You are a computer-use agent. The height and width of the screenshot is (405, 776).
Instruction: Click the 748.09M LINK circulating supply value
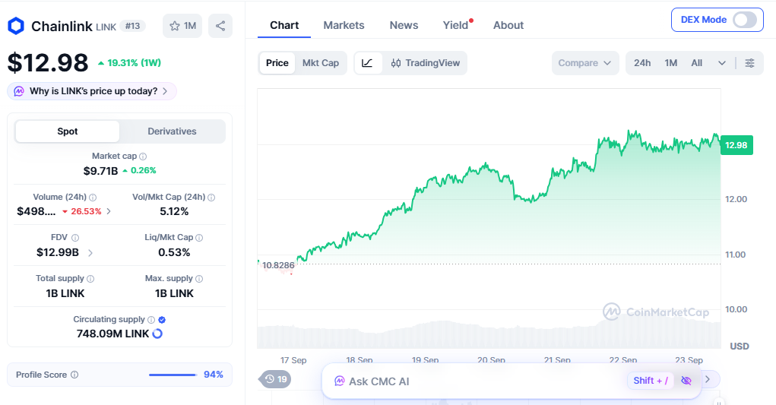112,334
